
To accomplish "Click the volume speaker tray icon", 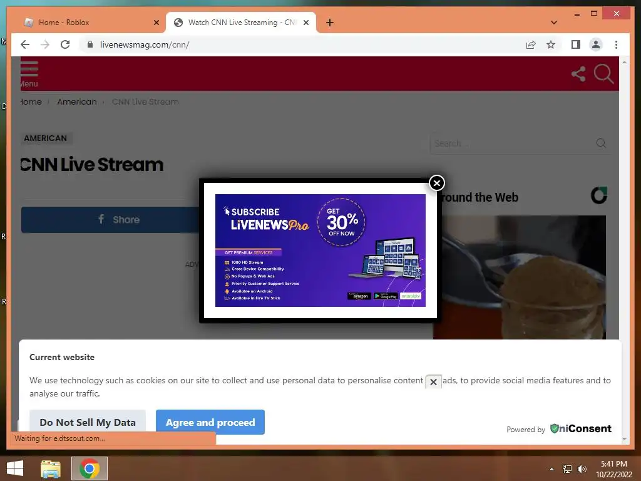I will [582, 469].
